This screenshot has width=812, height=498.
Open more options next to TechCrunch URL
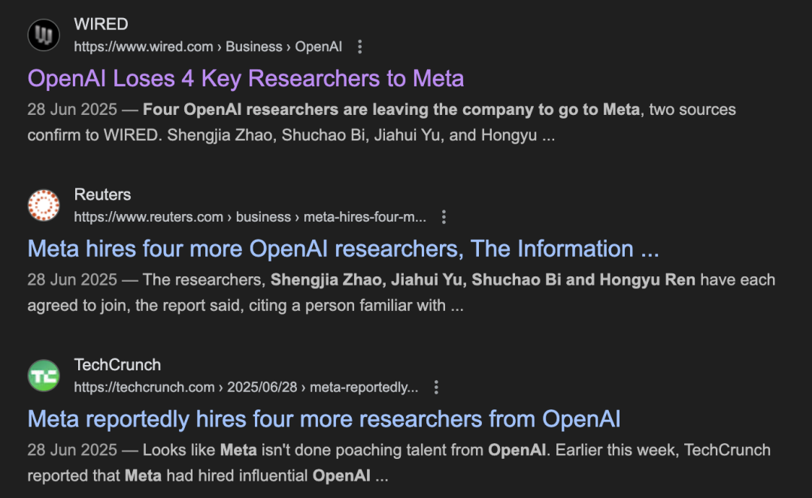point(436,388)
